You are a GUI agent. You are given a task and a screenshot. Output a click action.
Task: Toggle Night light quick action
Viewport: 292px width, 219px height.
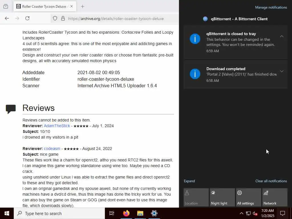[x=222, y=197]
